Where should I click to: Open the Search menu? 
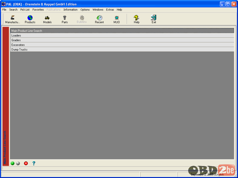tap(13, 10)
